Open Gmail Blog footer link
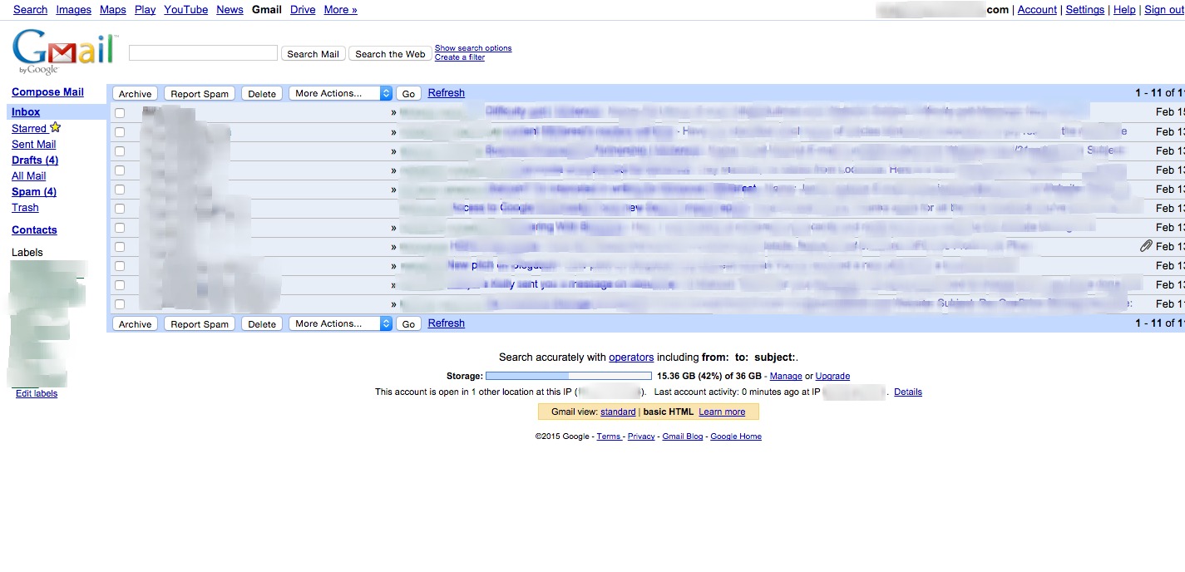Screen dimensions: 1185x572 (x=683, y=436)
